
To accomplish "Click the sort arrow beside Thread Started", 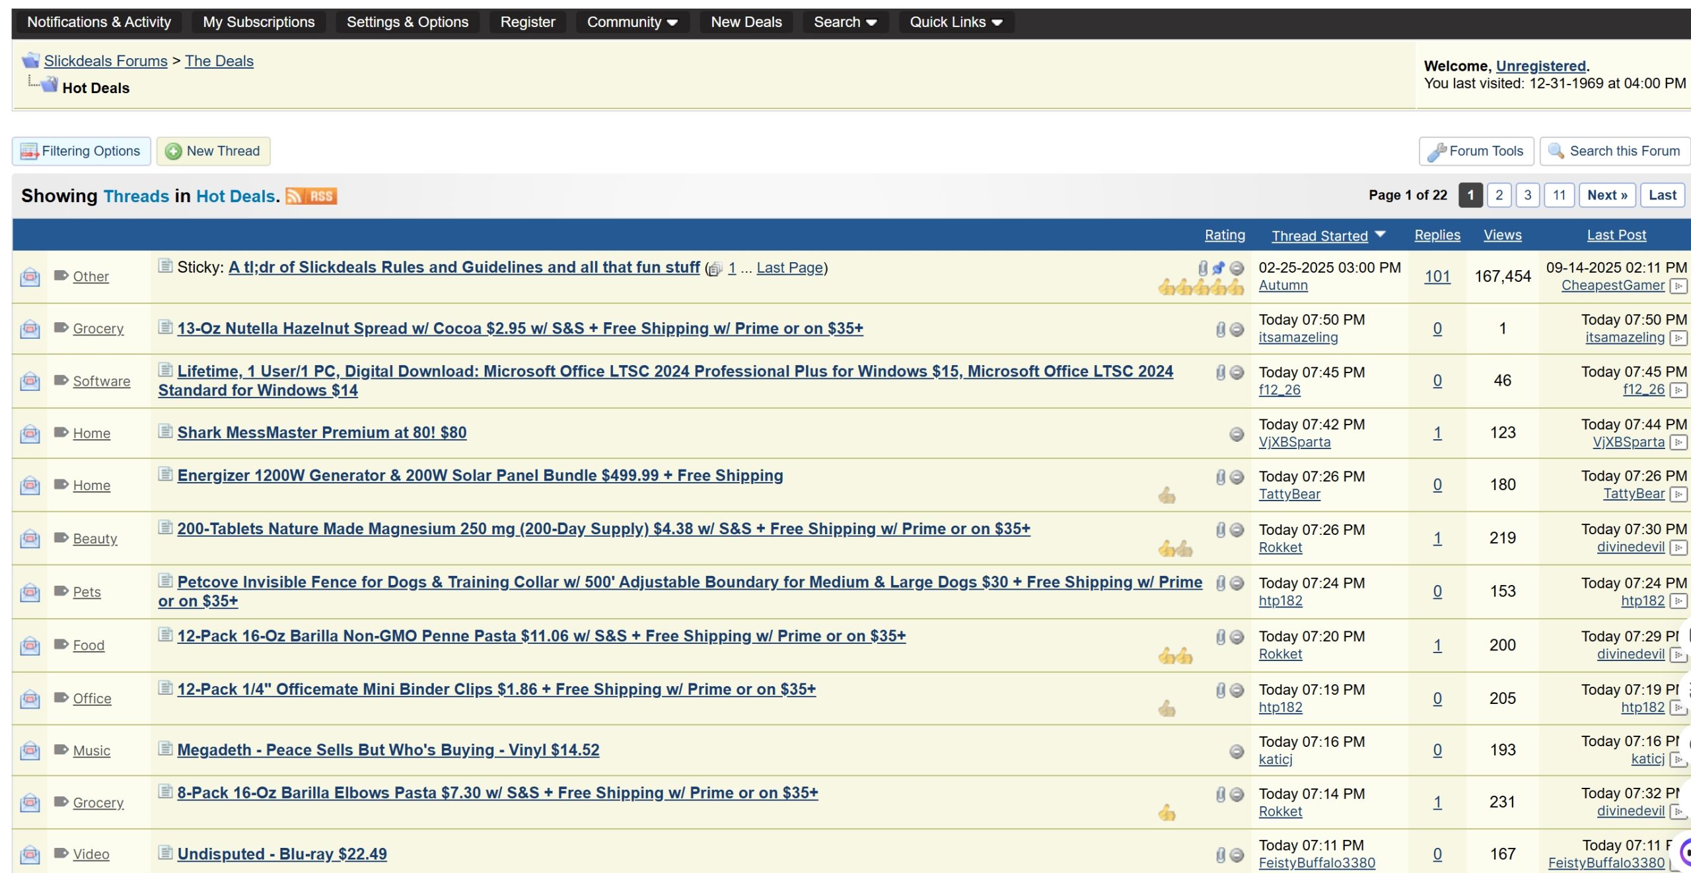I will click(1380, 234).
